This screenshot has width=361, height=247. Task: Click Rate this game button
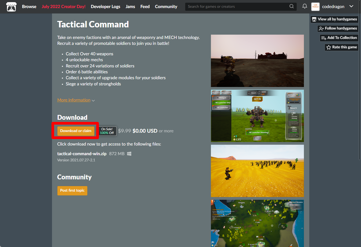tap(341, 47)
